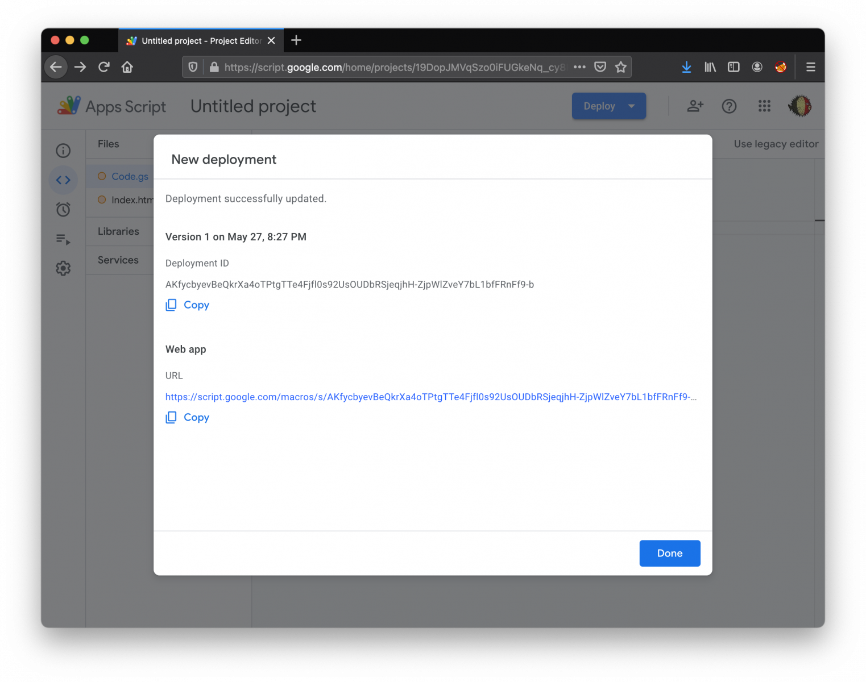Open Firefox account icon
This screenshot has width=866, height=682.
click(x=757, y=67)
